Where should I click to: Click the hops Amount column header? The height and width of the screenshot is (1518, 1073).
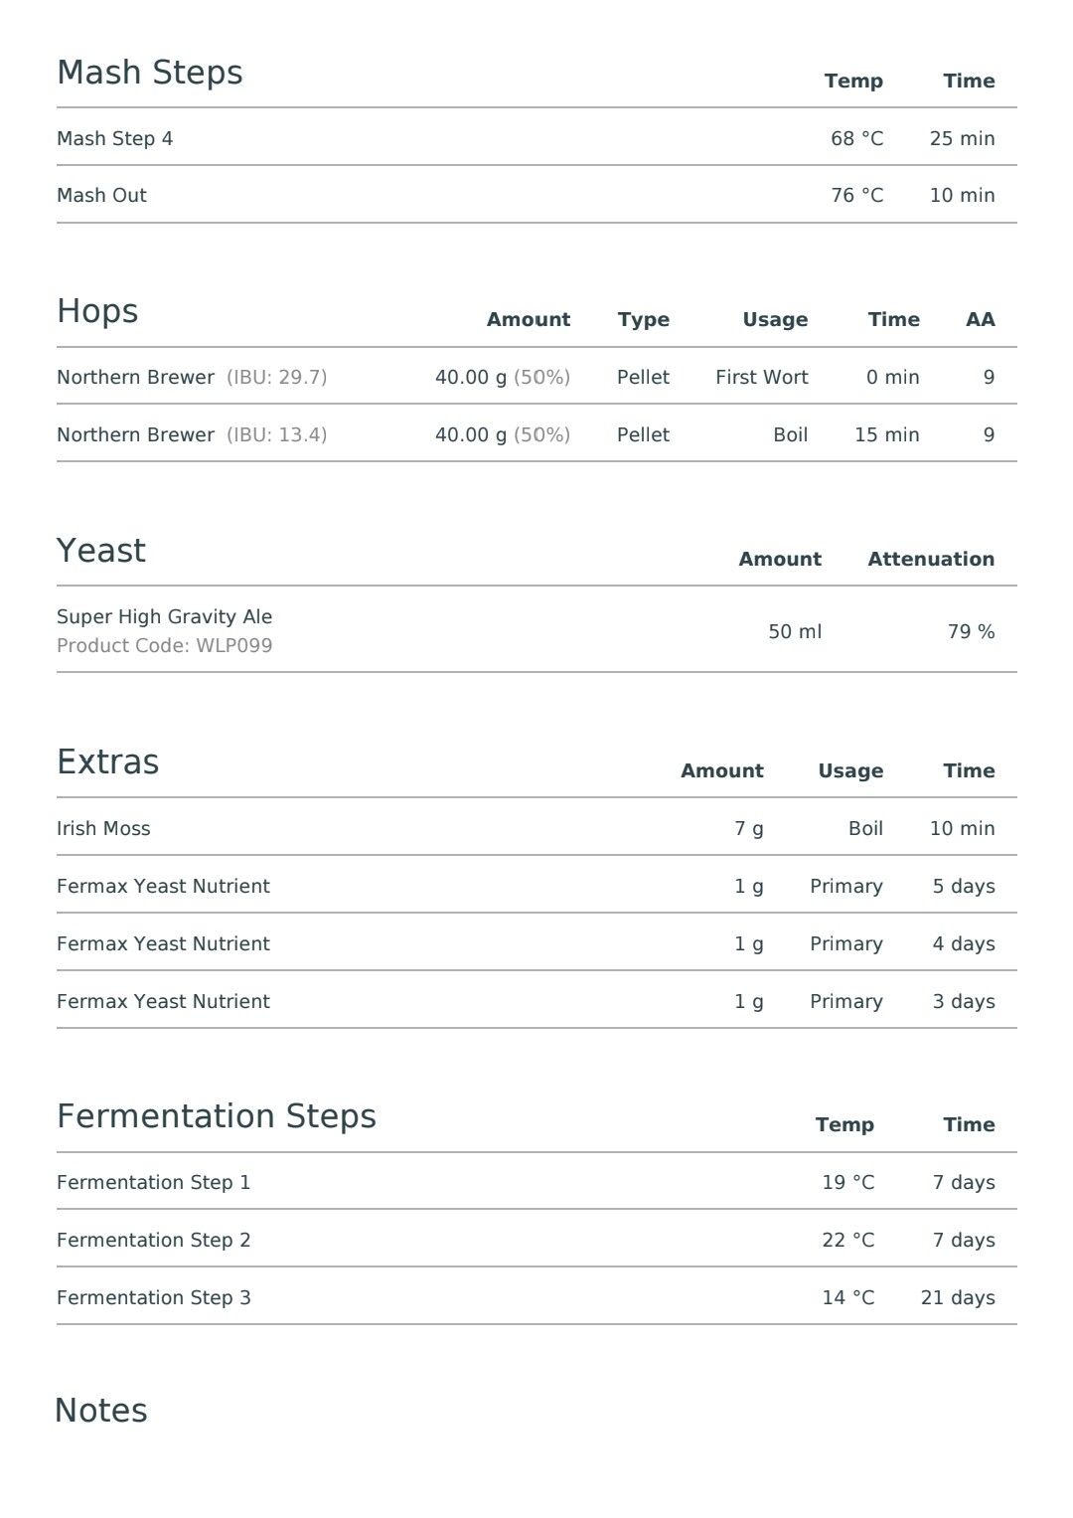(529, 320)
